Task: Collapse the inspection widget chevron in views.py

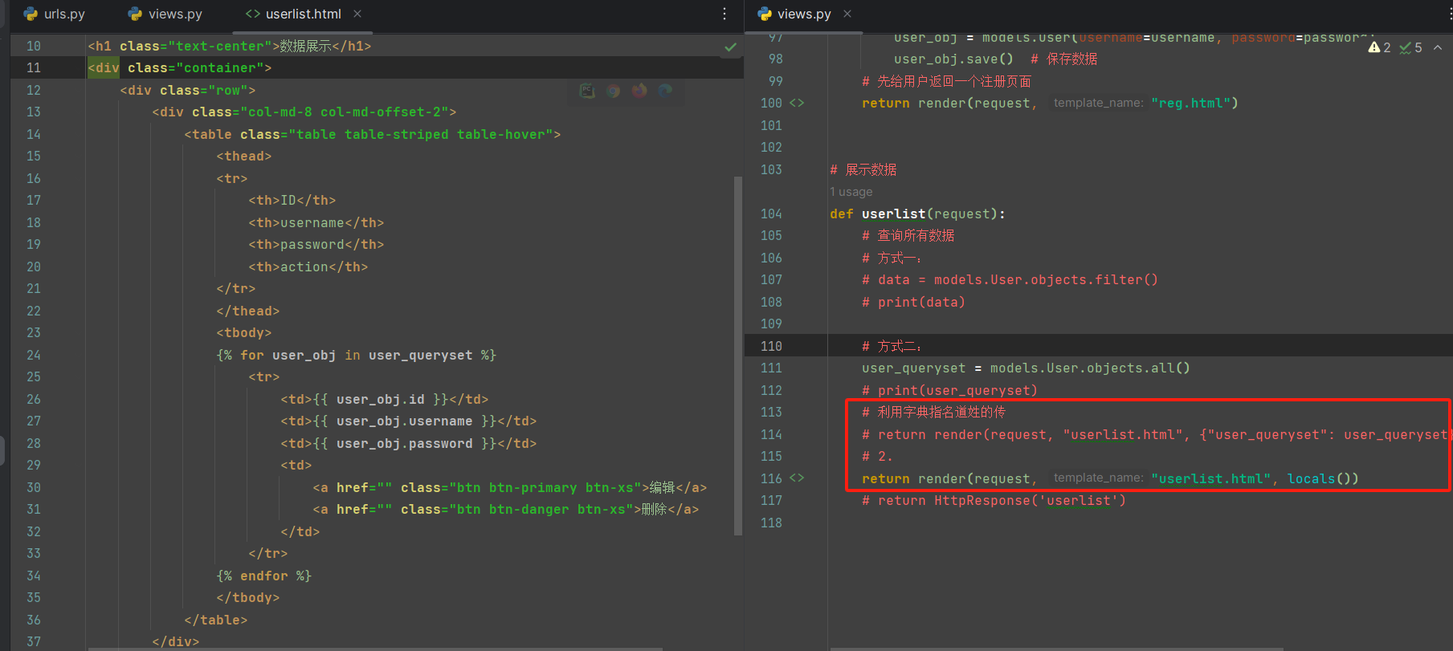Action: pos(1438,47)
